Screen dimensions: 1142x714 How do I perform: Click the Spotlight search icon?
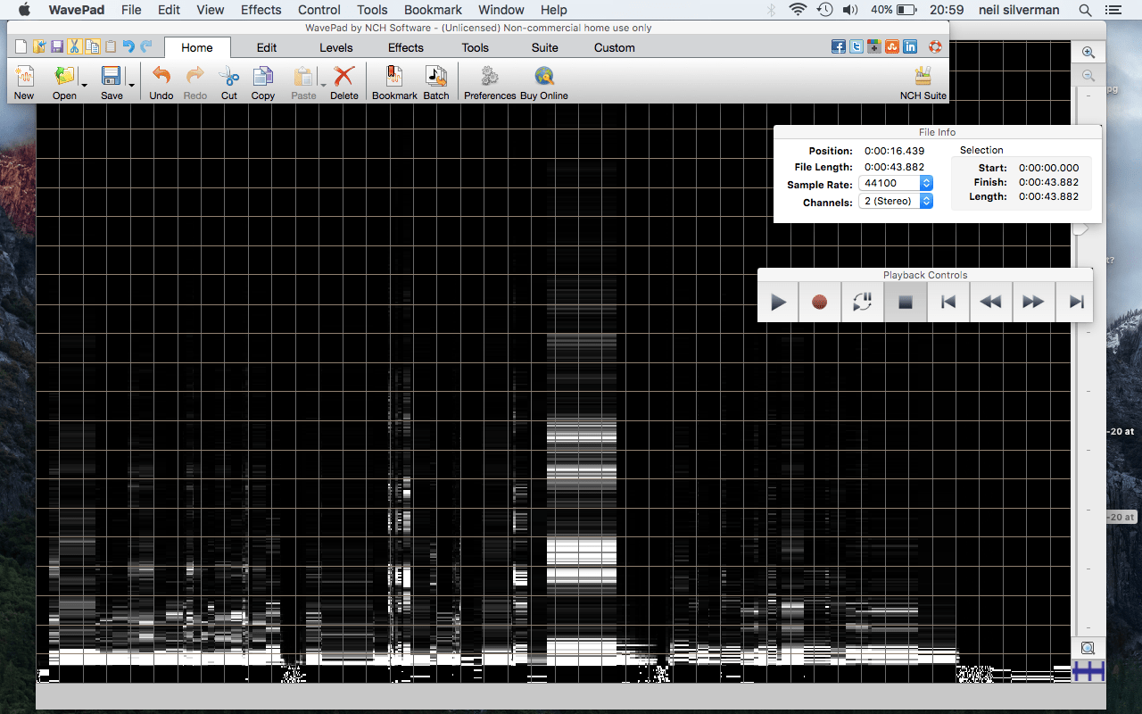click(1085, 10)
